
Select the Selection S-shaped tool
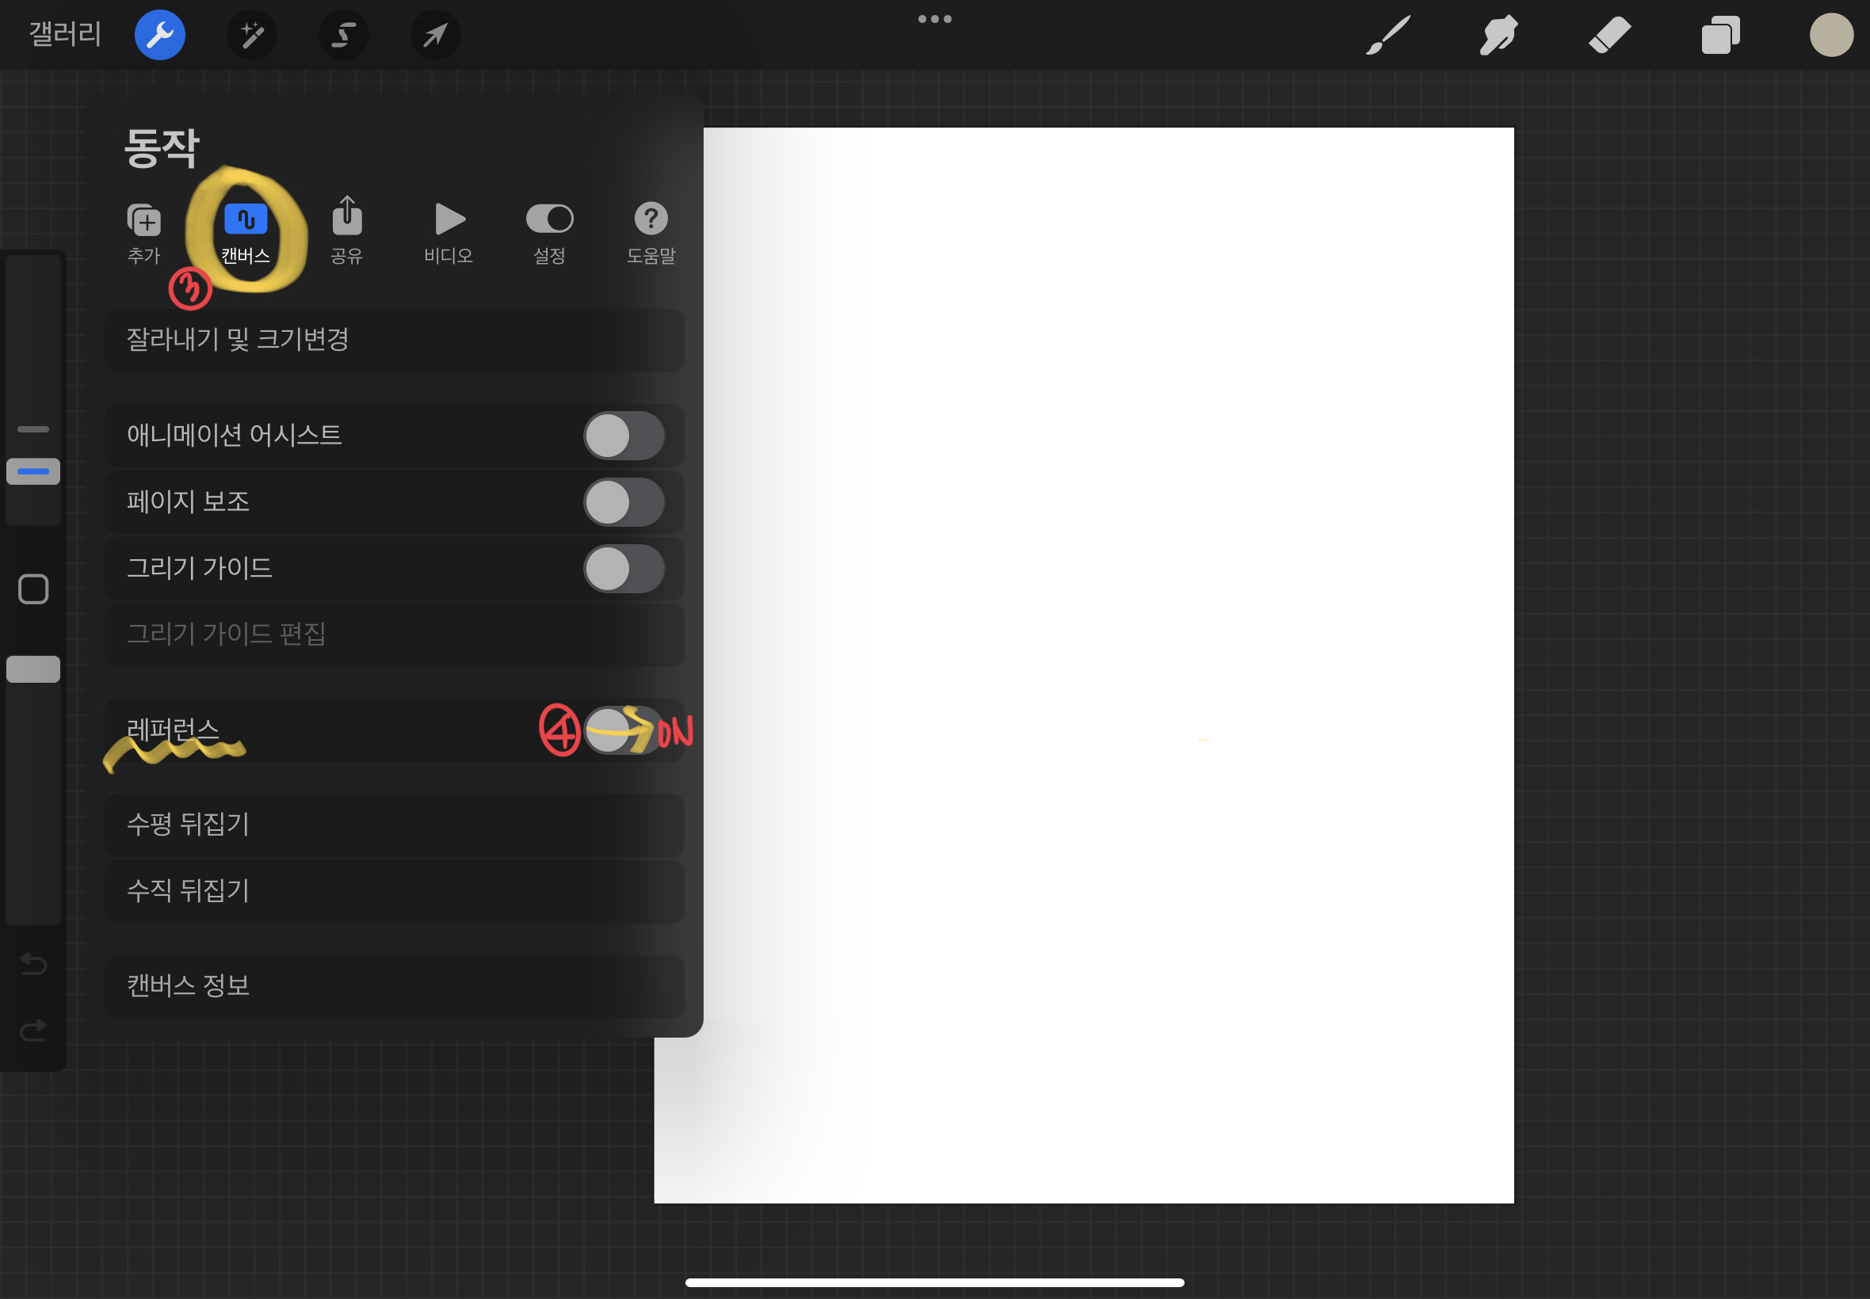tap(344, 35)
